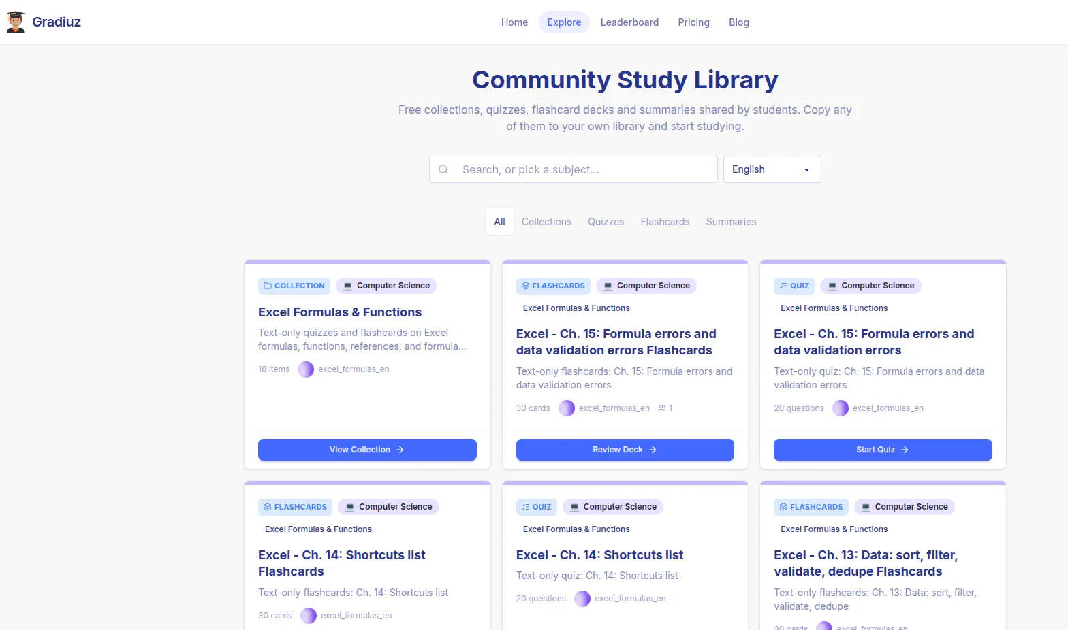Click author avatar on Ch. 14 Shortcuts quiz card

(x=582, y=599)
